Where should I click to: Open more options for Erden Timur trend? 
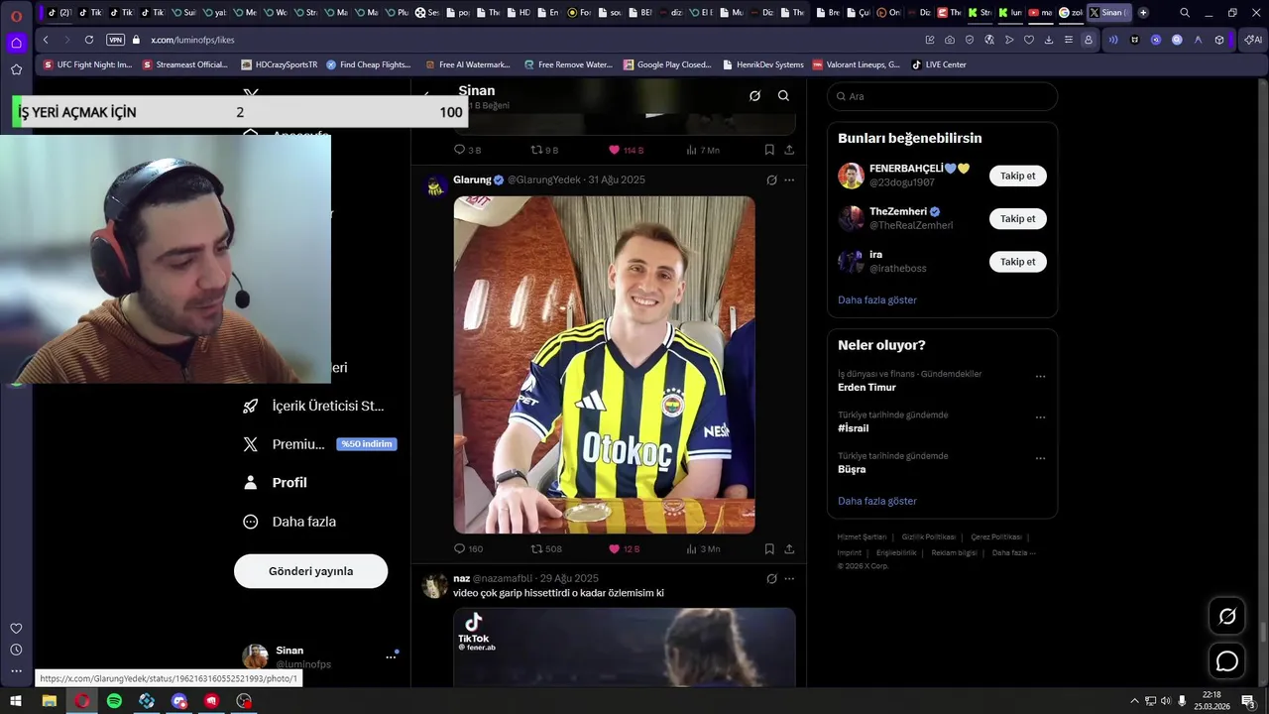(1040, 376)
